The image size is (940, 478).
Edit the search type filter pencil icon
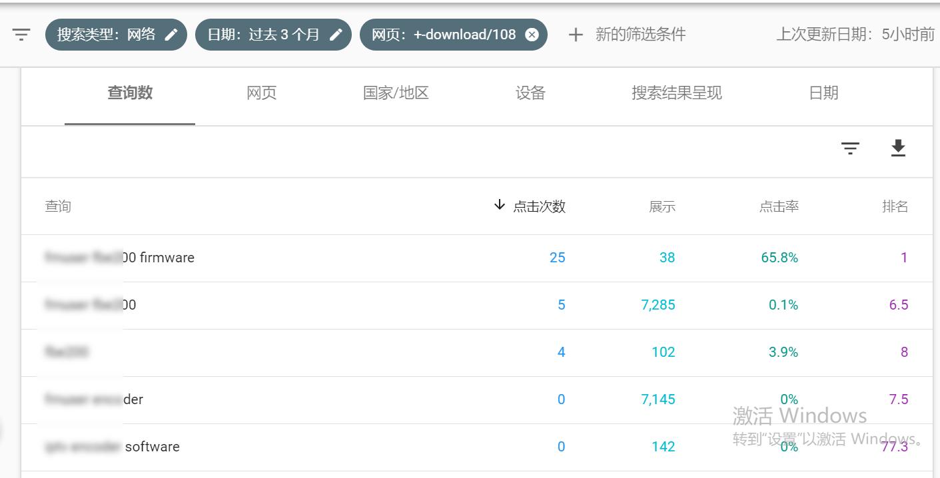[172, 35]
